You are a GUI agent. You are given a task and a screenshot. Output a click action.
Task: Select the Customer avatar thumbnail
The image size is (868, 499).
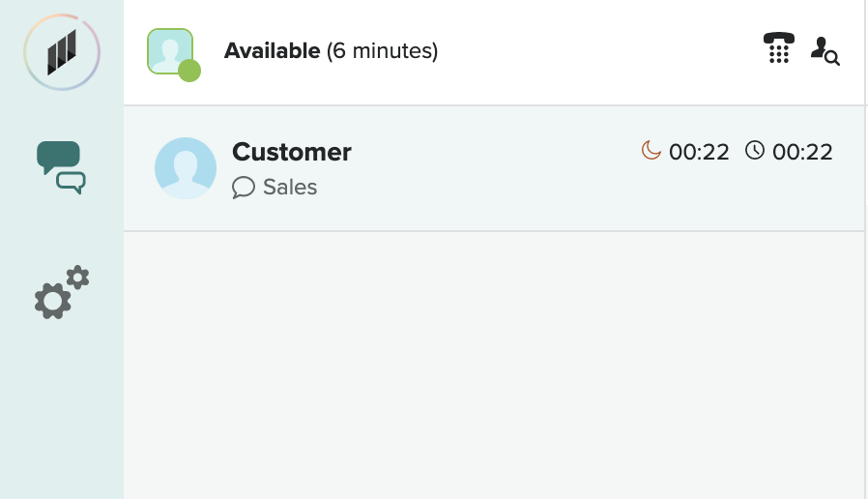point(186,168)
